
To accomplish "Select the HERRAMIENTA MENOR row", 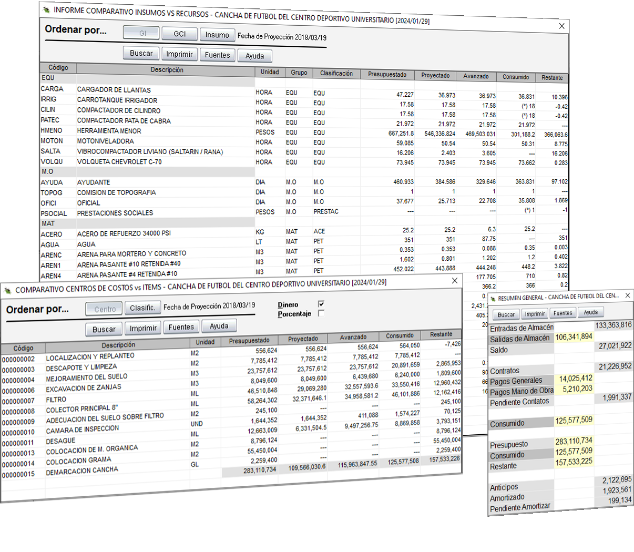I will click(304, 131).
